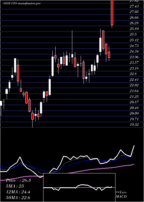The image size is (144, 202).
Task: Click the 26.28 price axis label
Action: coord(134,23)
